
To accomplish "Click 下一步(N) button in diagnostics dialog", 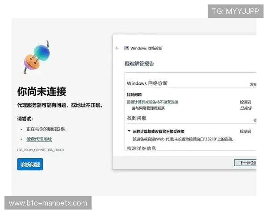I will (245, 163).
